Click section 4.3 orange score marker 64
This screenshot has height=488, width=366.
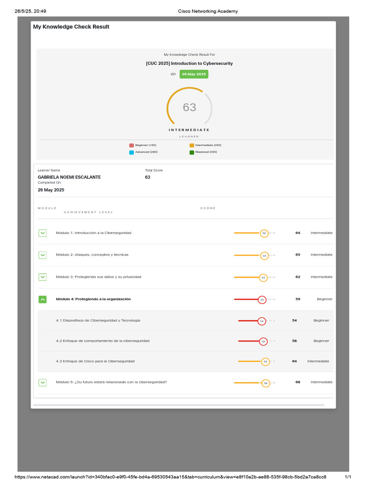click(265, 362)
